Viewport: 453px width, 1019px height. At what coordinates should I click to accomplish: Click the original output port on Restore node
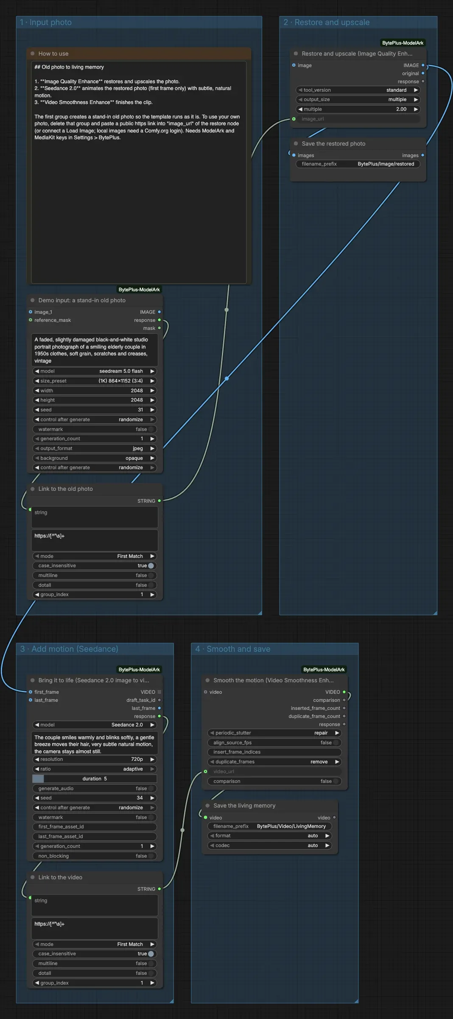[x=423, y=73]
